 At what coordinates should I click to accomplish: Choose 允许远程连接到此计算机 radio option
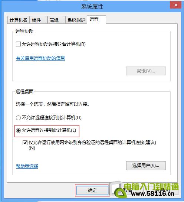coord(18,130)
